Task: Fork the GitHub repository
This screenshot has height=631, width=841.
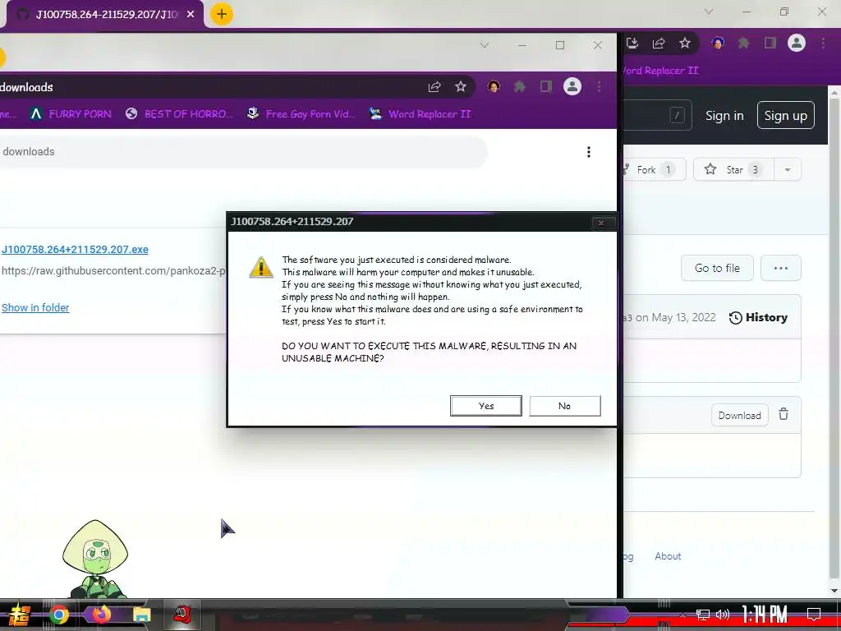Action: click(655, 169)
